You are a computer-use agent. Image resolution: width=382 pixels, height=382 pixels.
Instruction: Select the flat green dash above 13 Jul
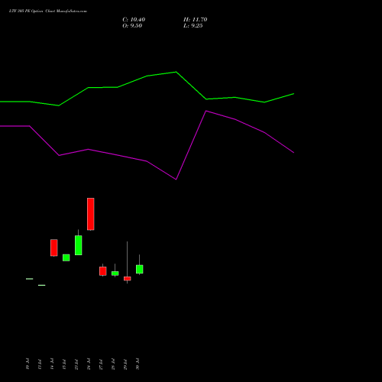click(x=42, y=285)
